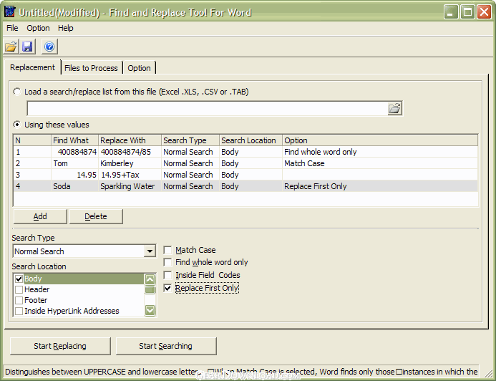Switch to the Replacement tab

[x=32, y=67]
